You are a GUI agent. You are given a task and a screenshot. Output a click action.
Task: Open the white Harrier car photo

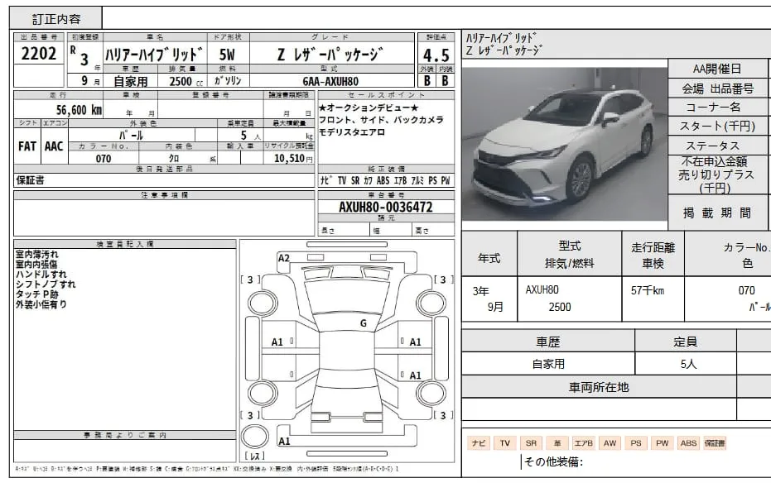click(565, 144)
